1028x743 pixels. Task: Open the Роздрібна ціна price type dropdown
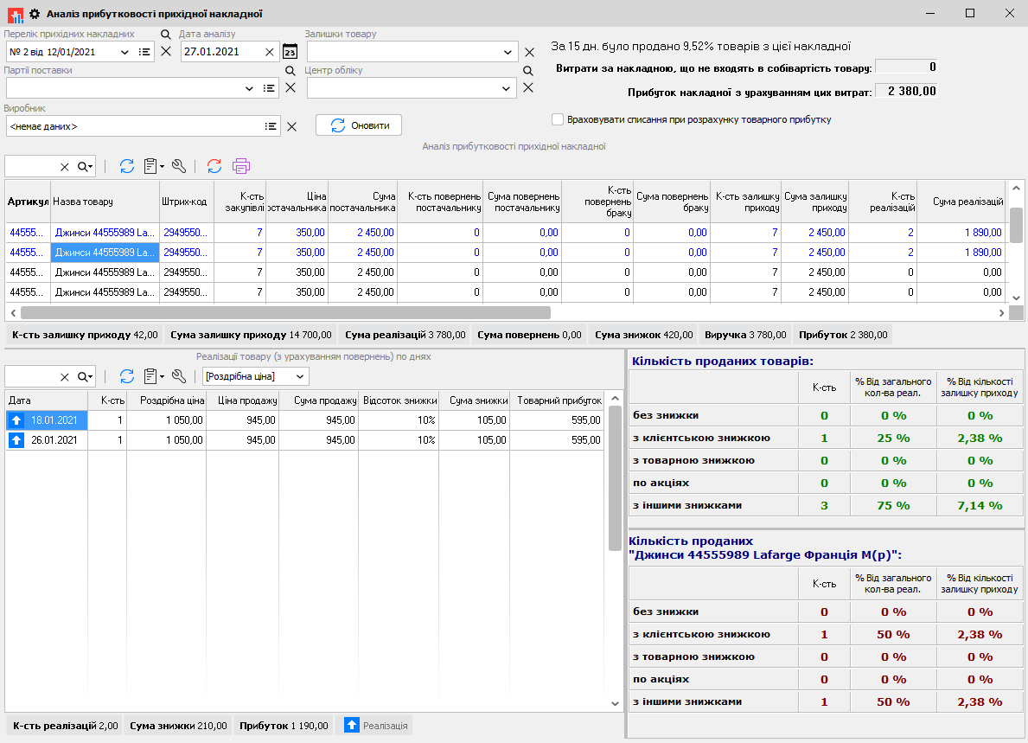click(x=299, y=376)
